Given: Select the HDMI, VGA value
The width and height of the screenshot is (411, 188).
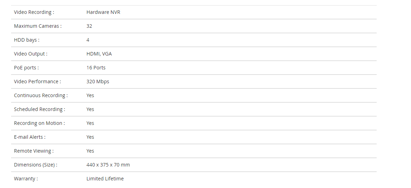Looking at the screenshot, I should (99, 54).
